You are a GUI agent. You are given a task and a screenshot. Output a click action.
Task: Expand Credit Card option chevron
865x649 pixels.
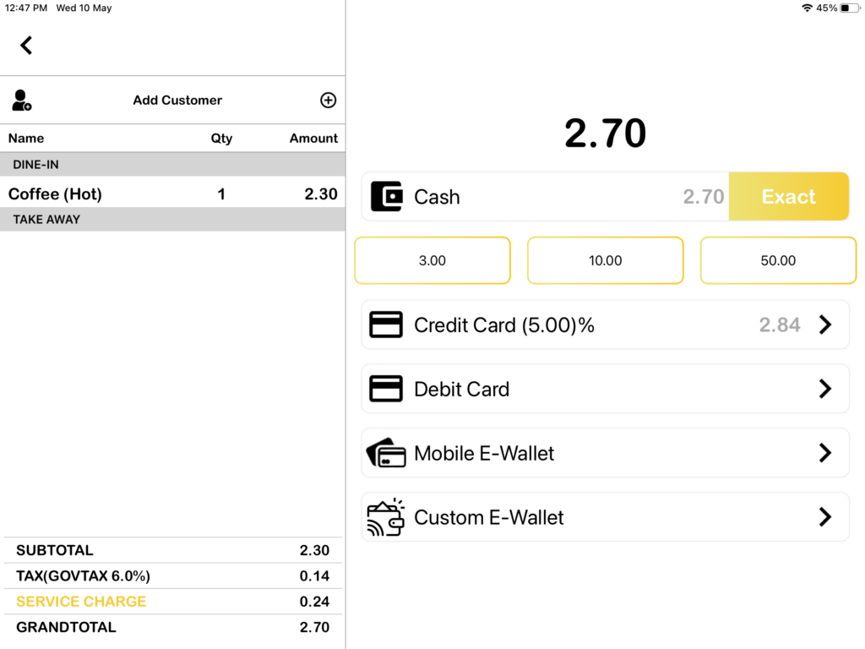pyautogui.click(x=825, y=325)
